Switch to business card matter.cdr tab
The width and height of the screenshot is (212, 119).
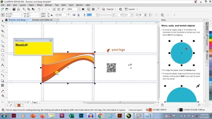coord(42,20)
